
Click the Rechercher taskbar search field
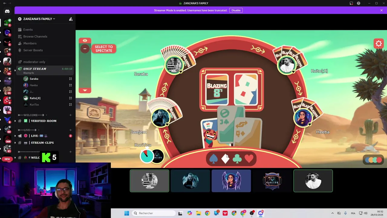tap(154, 213)
